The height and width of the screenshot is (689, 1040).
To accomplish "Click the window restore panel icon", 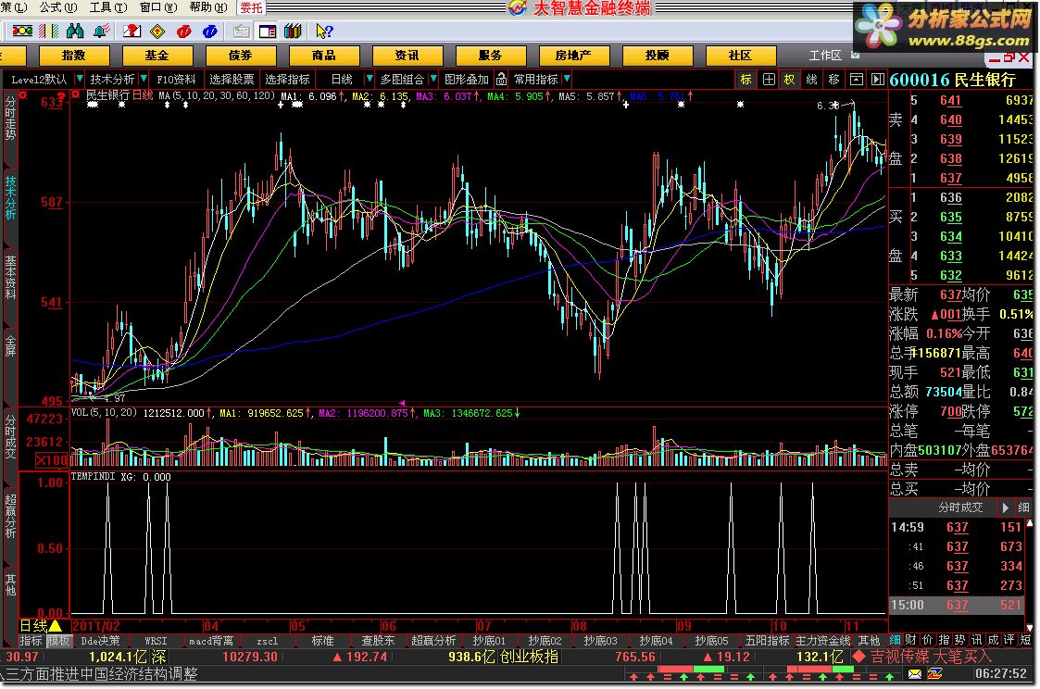I will point(857,80).
